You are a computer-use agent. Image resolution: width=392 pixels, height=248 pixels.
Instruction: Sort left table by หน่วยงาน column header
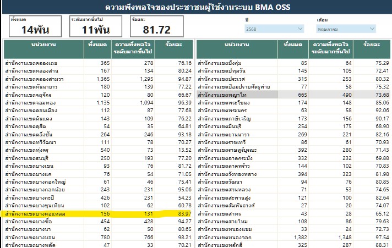click(x=43, y=49)
